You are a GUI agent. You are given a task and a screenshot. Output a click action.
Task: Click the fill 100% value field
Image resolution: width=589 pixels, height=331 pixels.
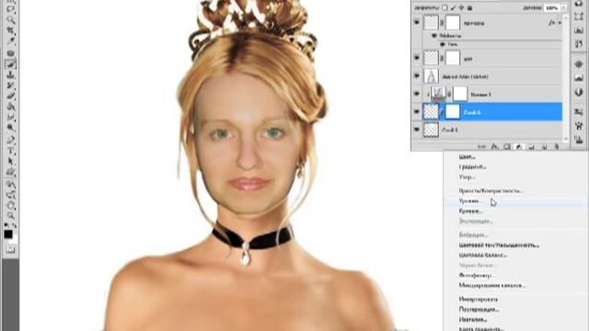[552, 8]
